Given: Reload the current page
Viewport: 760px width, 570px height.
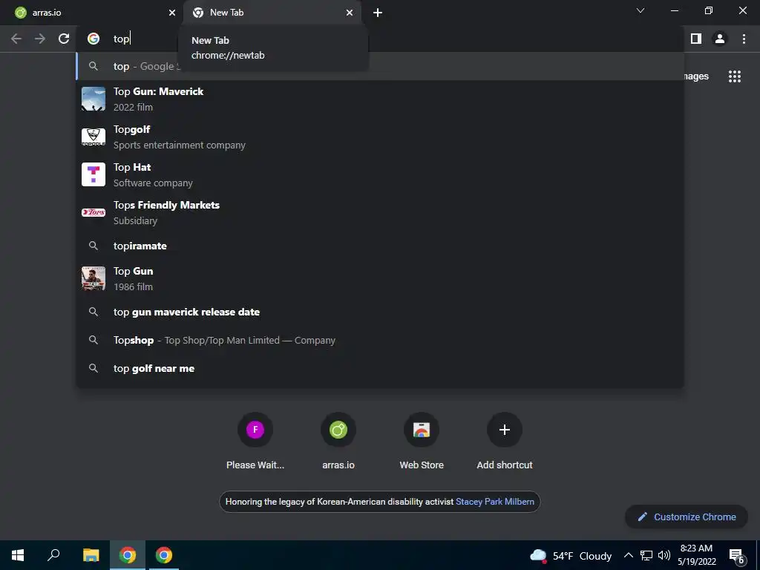Looking at the screenshot, I should [64, 39].
